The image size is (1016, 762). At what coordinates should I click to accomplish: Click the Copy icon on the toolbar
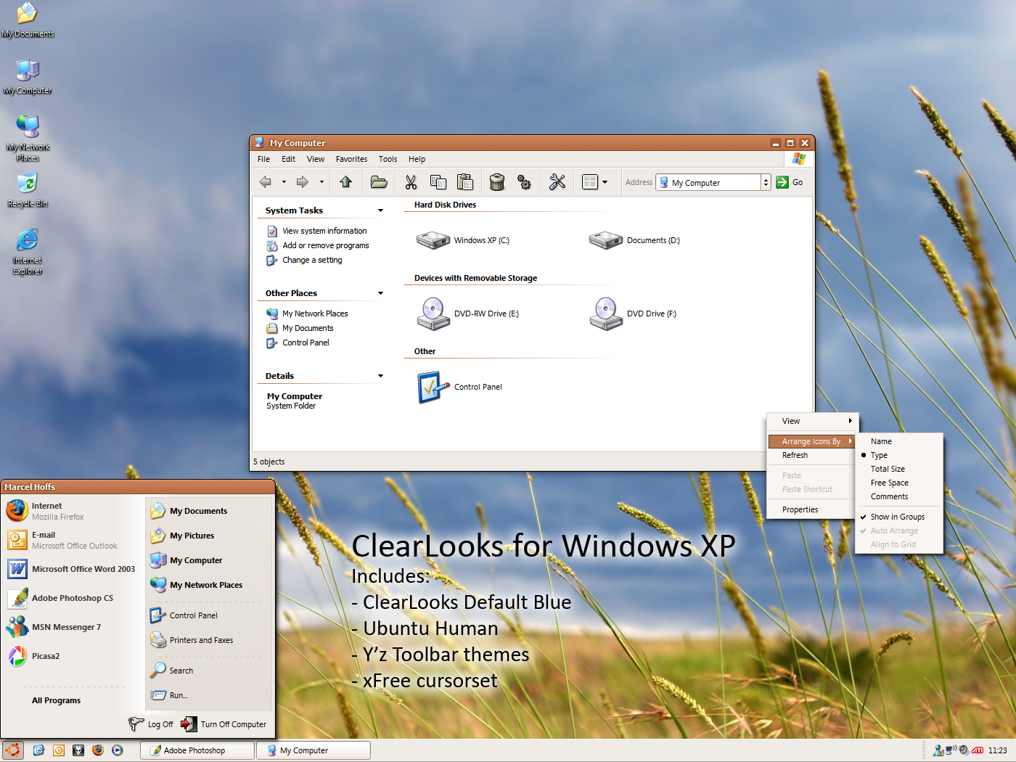pyautogui.click(x=438, y=181)
